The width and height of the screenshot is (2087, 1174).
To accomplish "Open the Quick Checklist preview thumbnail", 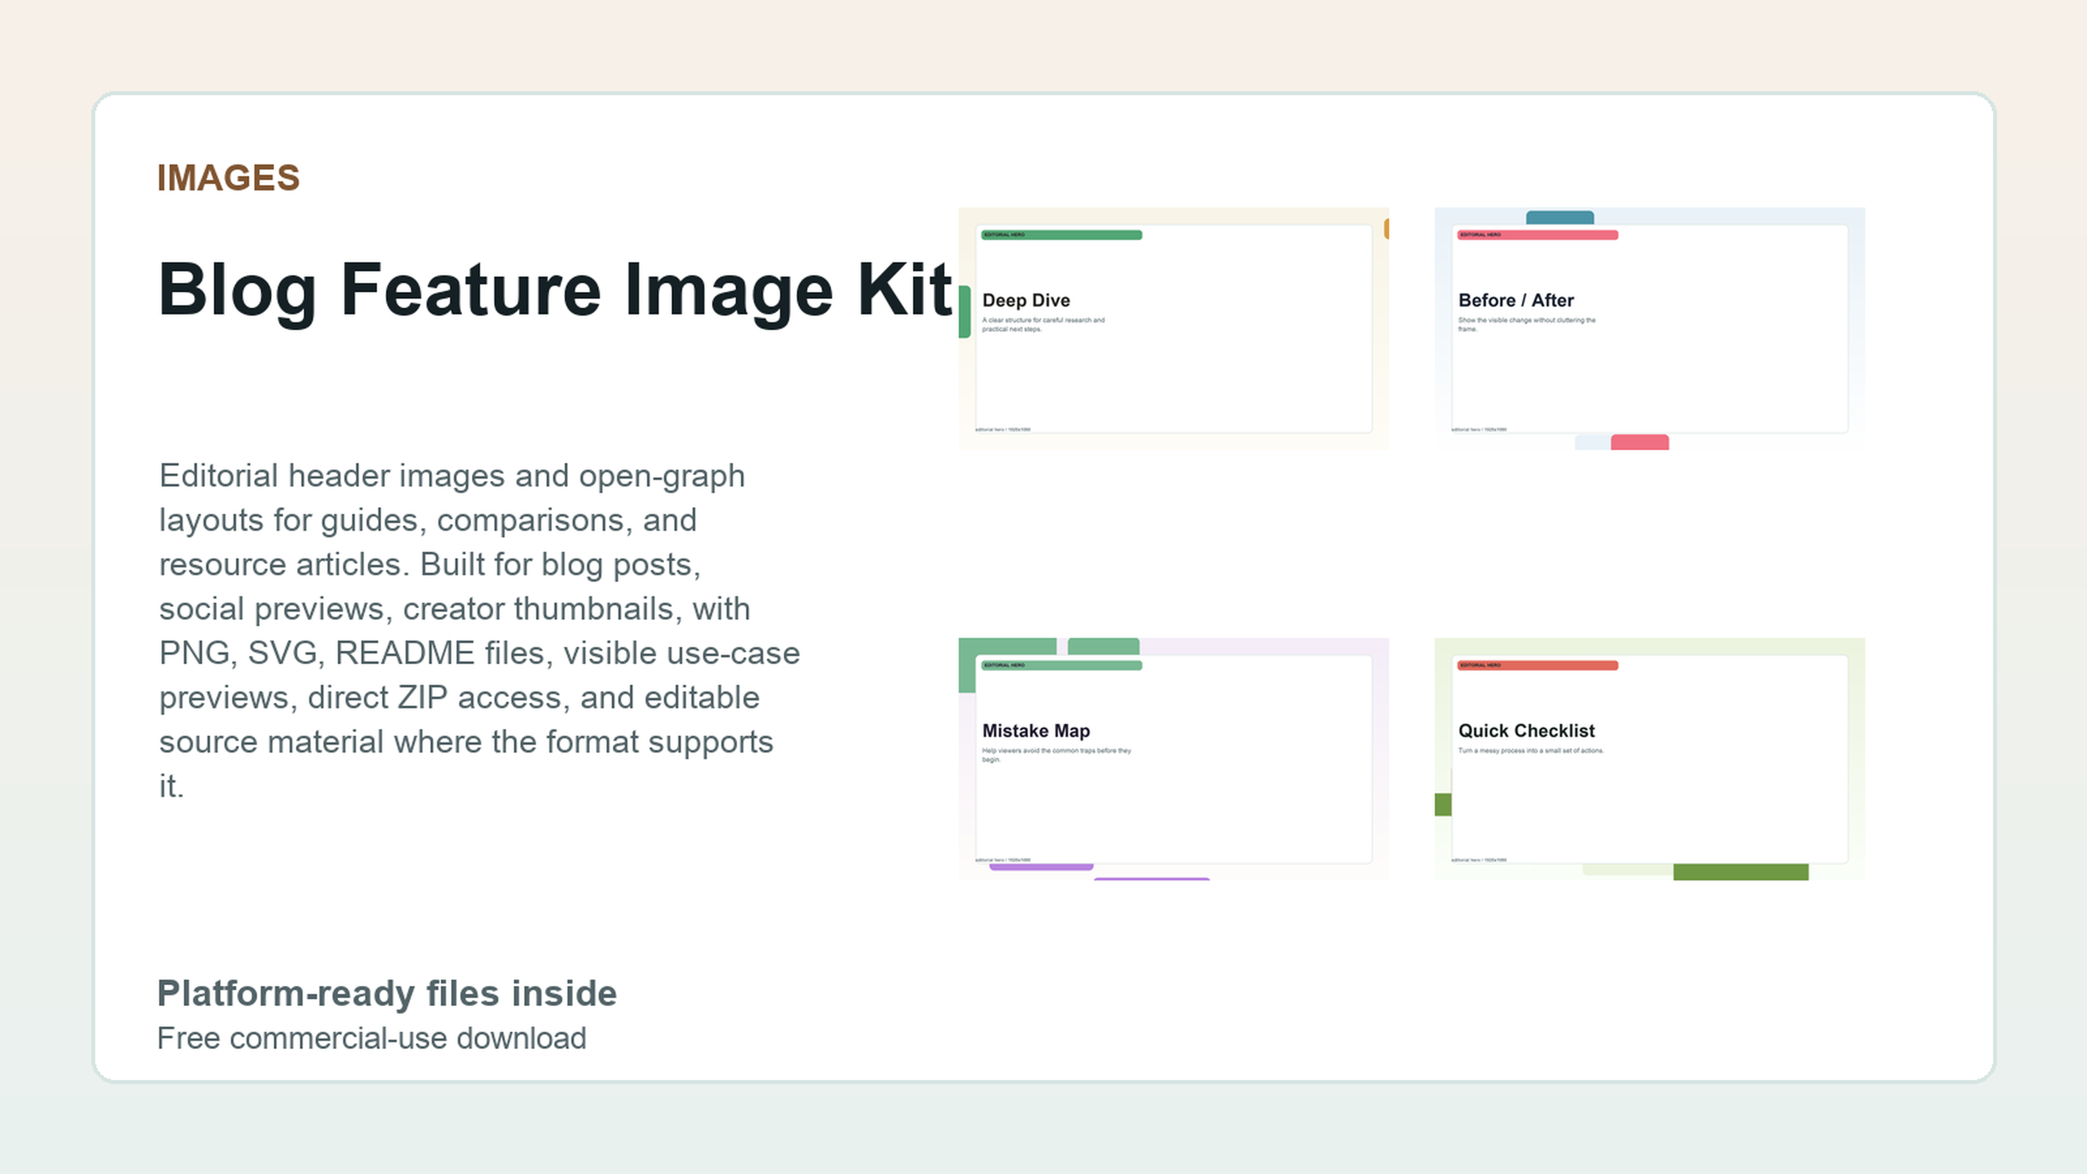I will coord(1649,759).
